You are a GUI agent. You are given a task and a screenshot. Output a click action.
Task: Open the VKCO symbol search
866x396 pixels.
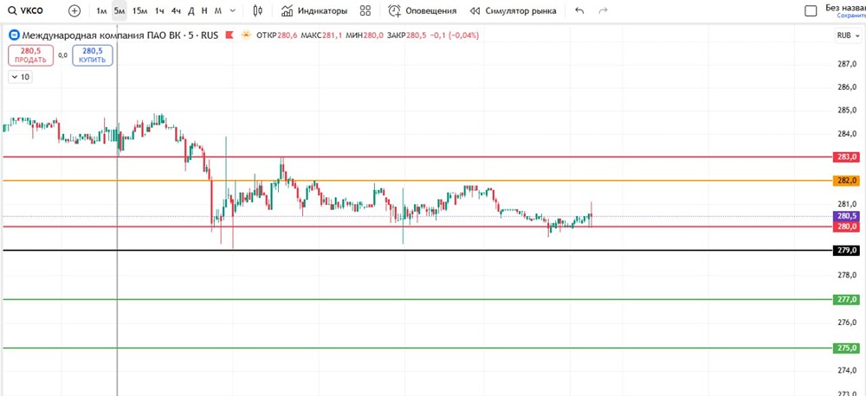point(27,10)
